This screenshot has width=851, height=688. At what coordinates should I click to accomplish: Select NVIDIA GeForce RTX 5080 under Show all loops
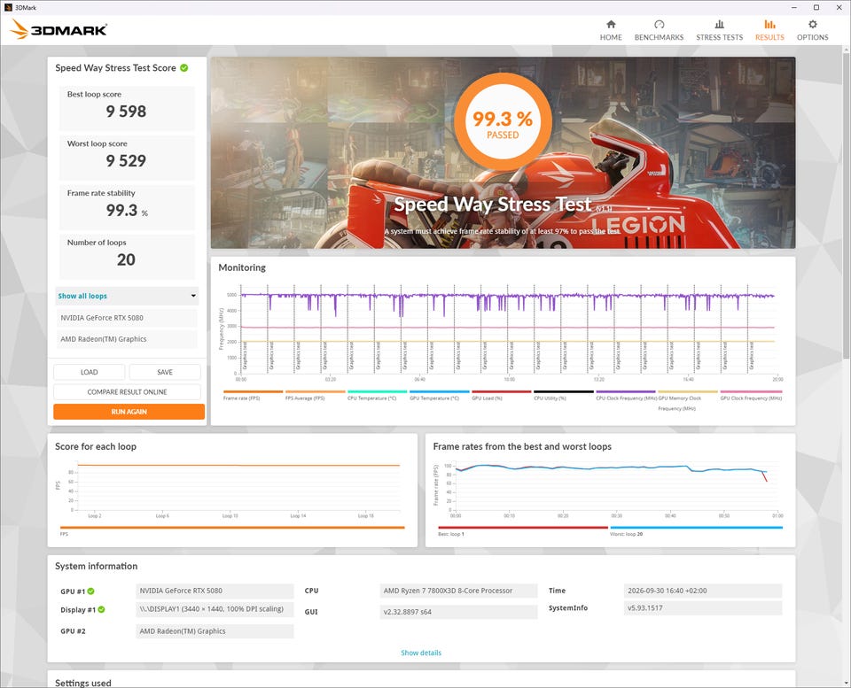coord(127,318)
